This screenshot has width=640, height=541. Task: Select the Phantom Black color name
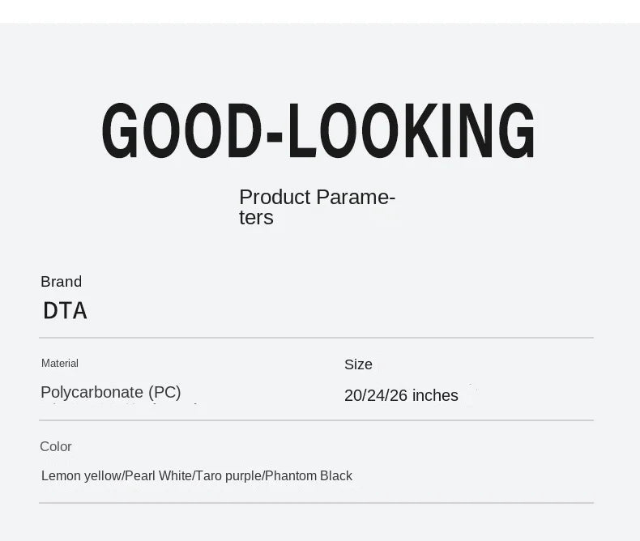[309, 476]
